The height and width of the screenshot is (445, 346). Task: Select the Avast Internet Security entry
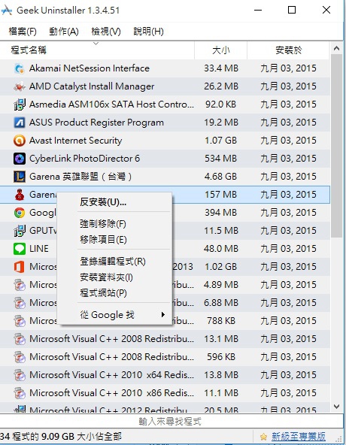[165, 141]
